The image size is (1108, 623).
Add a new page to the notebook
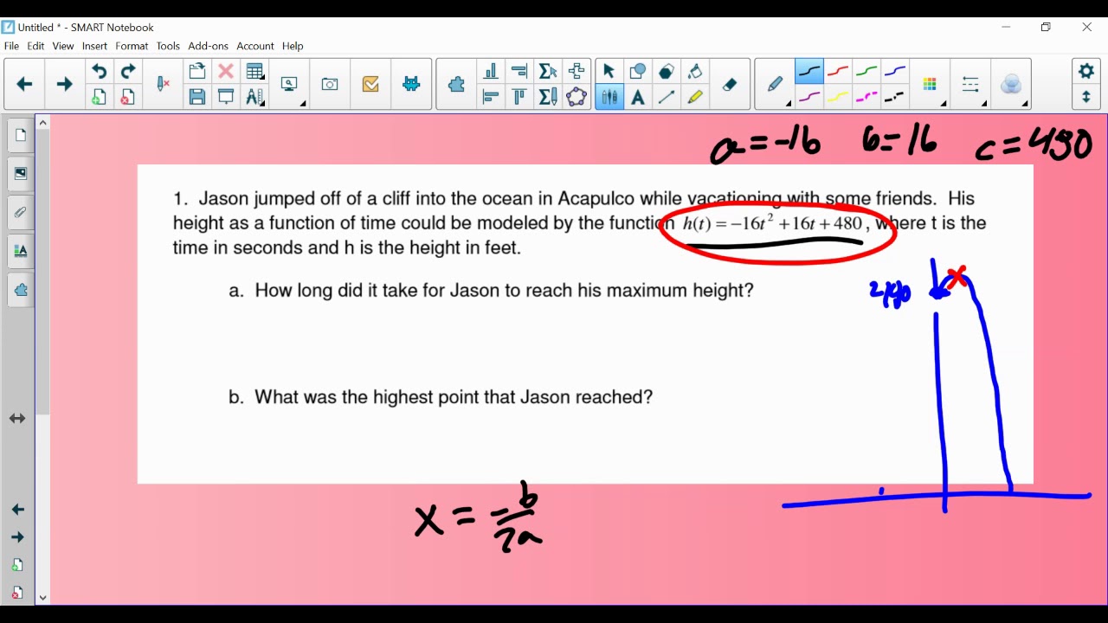(x=100, y=97)
